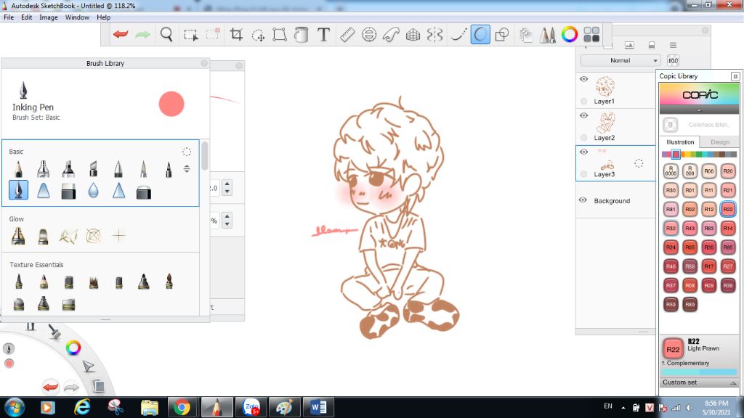Select the Predictive Stroke tool
This screenshot has height=418, width=744.
(458, 34)
